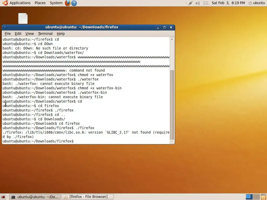
Task: Open the terminal File menu
Action: 8,34
